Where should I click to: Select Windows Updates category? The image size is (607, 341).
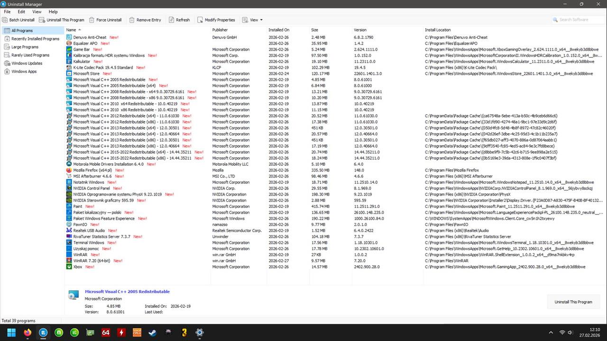tap(32, 63)
